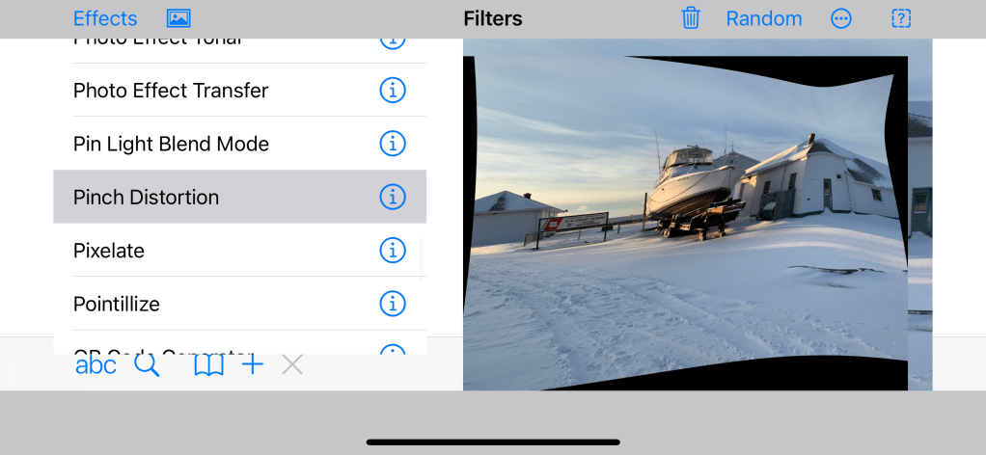Tap the dashed square question mark icon
Viewport: 986px width, 455px height.
click(901, 18)
